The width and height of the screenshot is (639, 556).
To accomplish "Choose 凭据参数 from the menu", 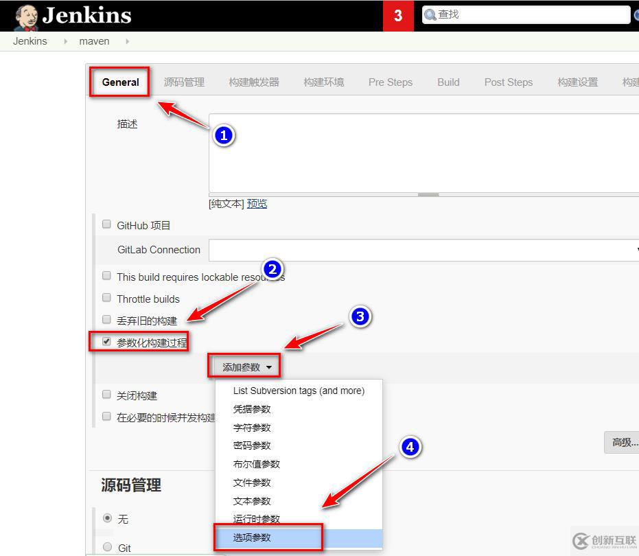I will 299,409.
